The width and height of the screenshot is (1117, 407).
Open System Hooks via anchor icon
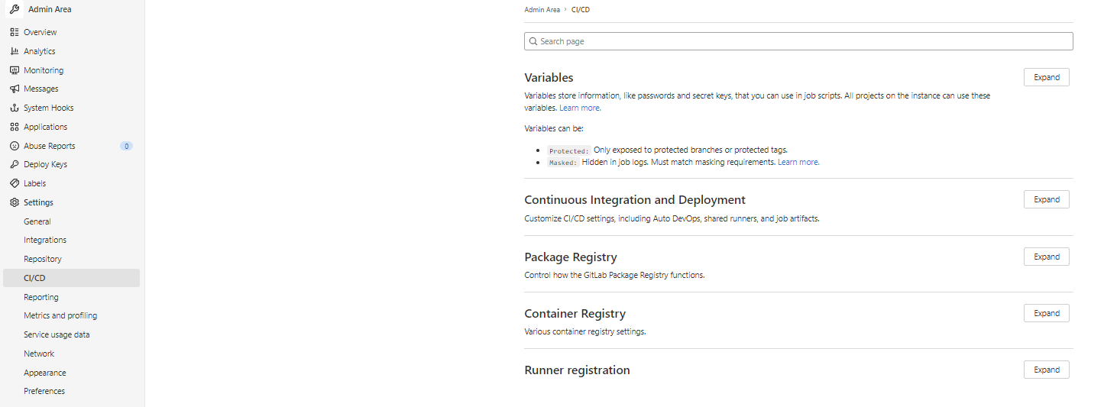[x=15, y=108]
